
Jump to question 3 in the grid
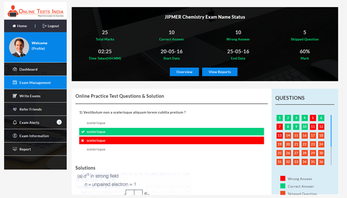pos(296,118)
